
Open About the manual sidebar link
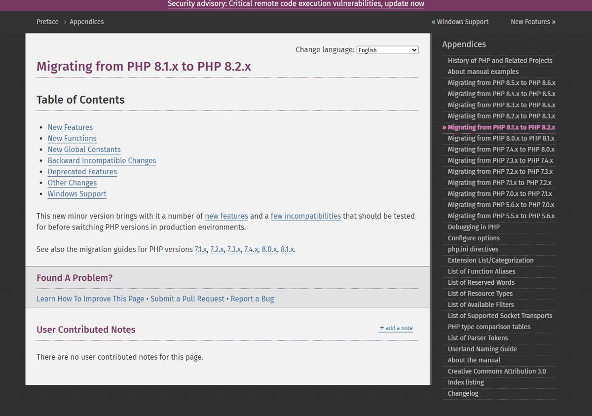pos(474,360)
